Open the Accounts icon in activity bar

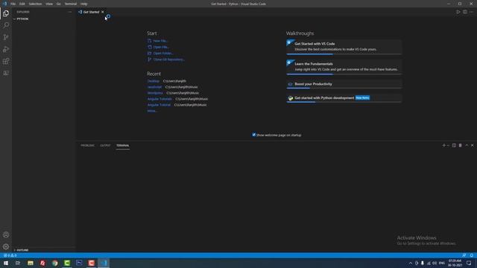[x=6, y=235]
